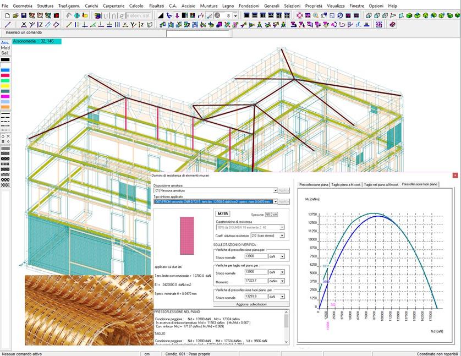Viewport: 461px width, 356px height.
Task: Expand the Disposizione armatura dropdown
Action: tap(276, 191)
